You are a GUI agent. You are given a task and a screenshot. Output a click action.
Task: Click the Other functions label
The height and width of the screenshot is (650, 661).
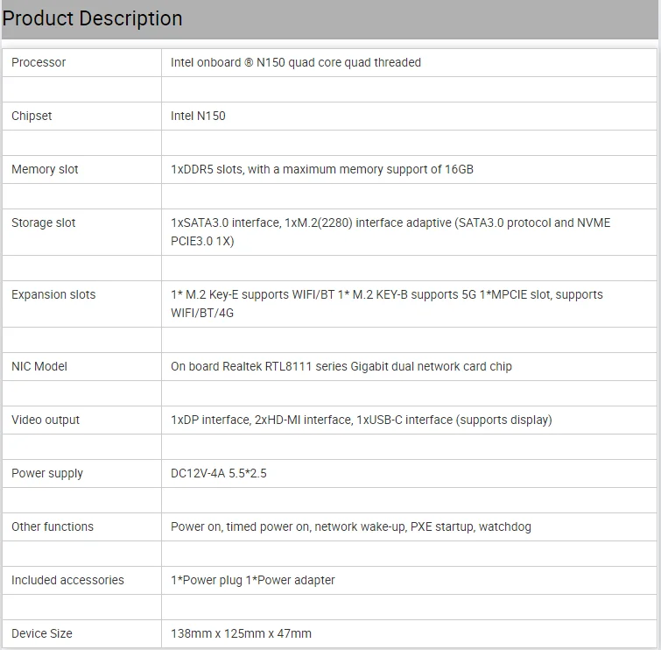53,526
